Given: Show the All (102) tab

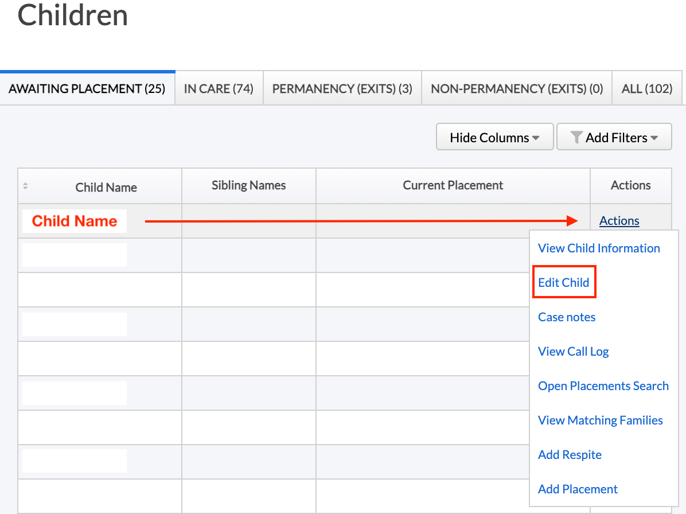Looking at the screenshot, I should click(x=647, y=89).
